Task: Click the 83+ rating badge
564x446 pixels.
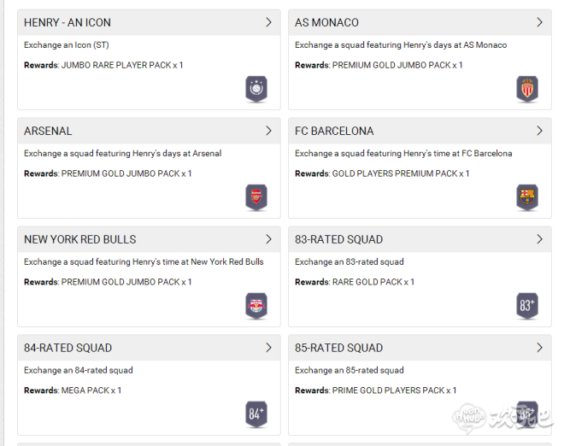Action: tap(527, 305)
